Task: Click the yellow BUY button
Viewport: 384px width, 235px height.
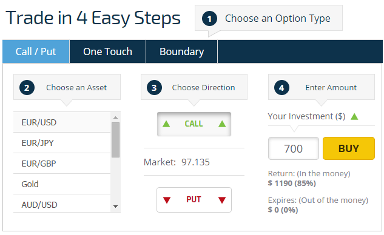Action: [x=349, y=148]
